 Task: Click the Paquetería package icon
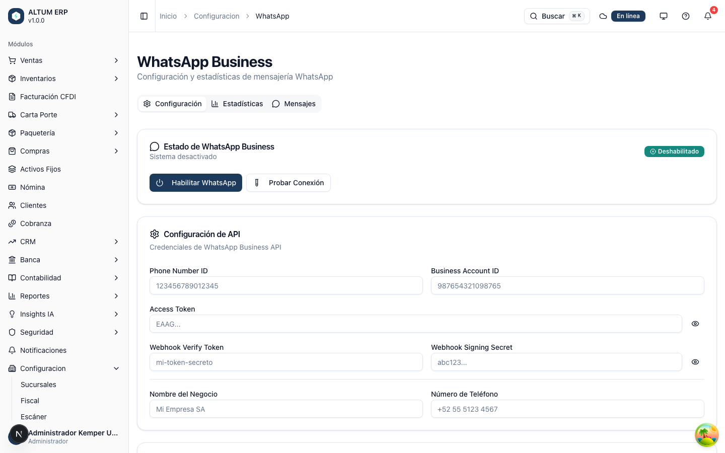12,133
